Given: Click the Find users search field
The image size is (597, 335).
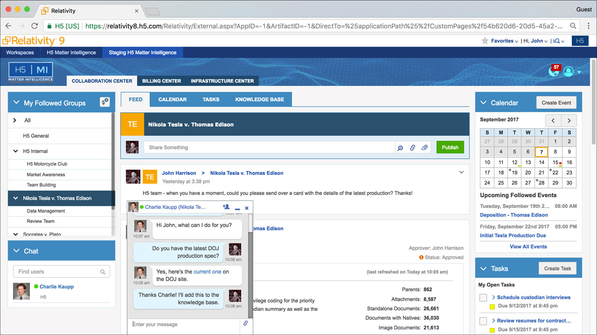Looking at the screenshot, I should tap(57, 272).
